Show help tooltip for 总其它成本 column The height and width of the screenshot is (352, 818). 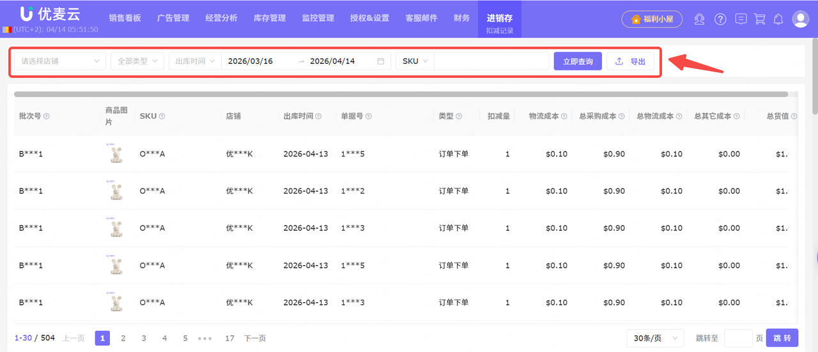pos(737,116)
